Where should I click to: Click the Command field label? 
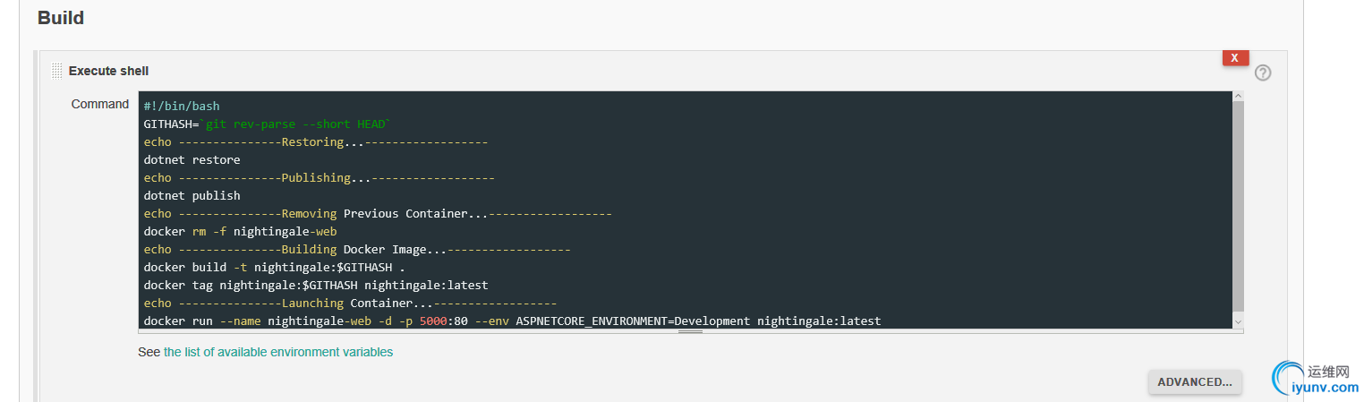(100, 104)
